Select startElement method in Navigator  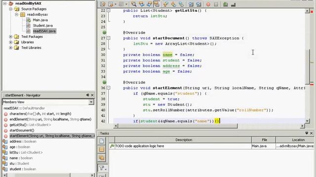[x=52, y=136]
